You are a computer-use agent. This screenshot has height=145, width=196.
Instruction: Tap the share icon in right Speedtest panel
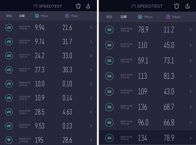(187, 6)
